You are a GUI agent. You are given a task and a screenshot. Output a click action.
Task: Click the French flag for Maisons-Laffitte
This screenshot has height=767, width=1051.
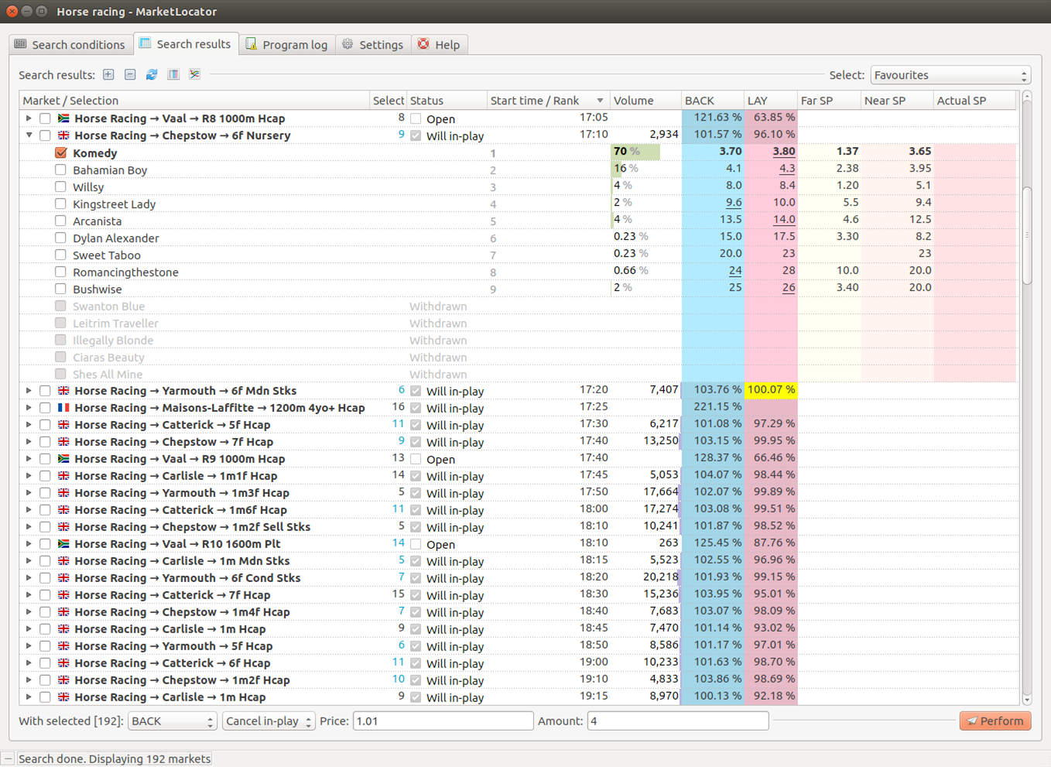tap(63, 408)
